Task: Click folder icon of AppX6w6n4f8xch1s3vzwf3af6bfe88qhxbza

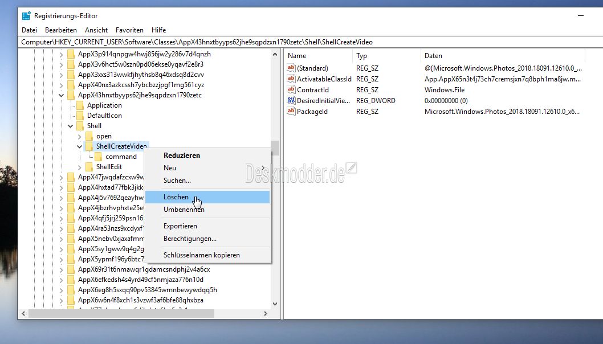Action: (x=71, y=300)
